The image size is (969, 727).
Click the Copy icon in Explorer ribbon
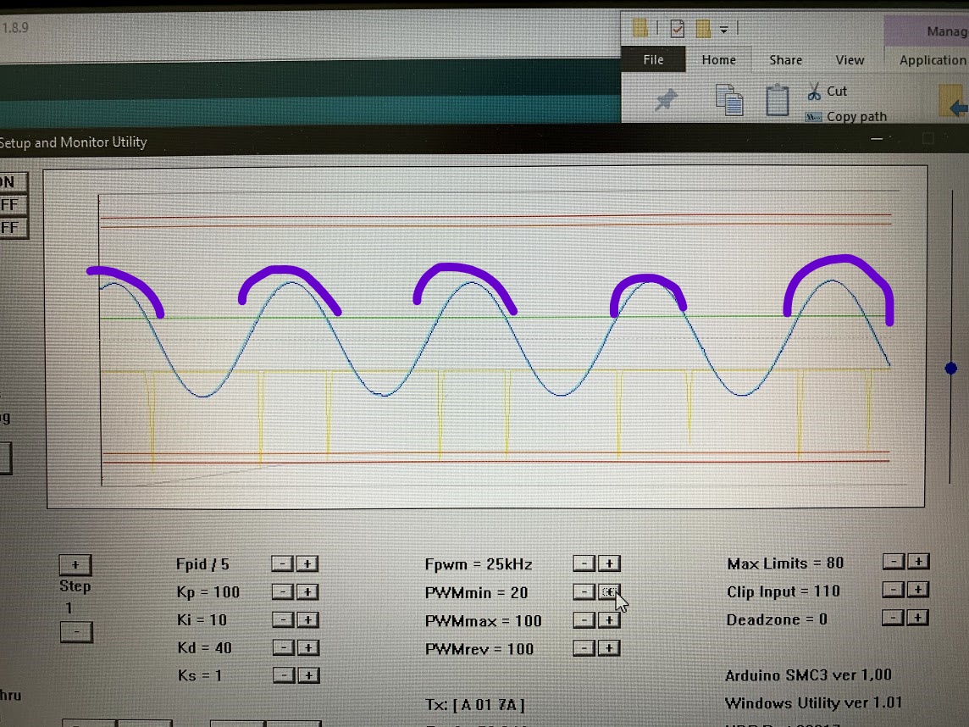(x=729, y=99)
